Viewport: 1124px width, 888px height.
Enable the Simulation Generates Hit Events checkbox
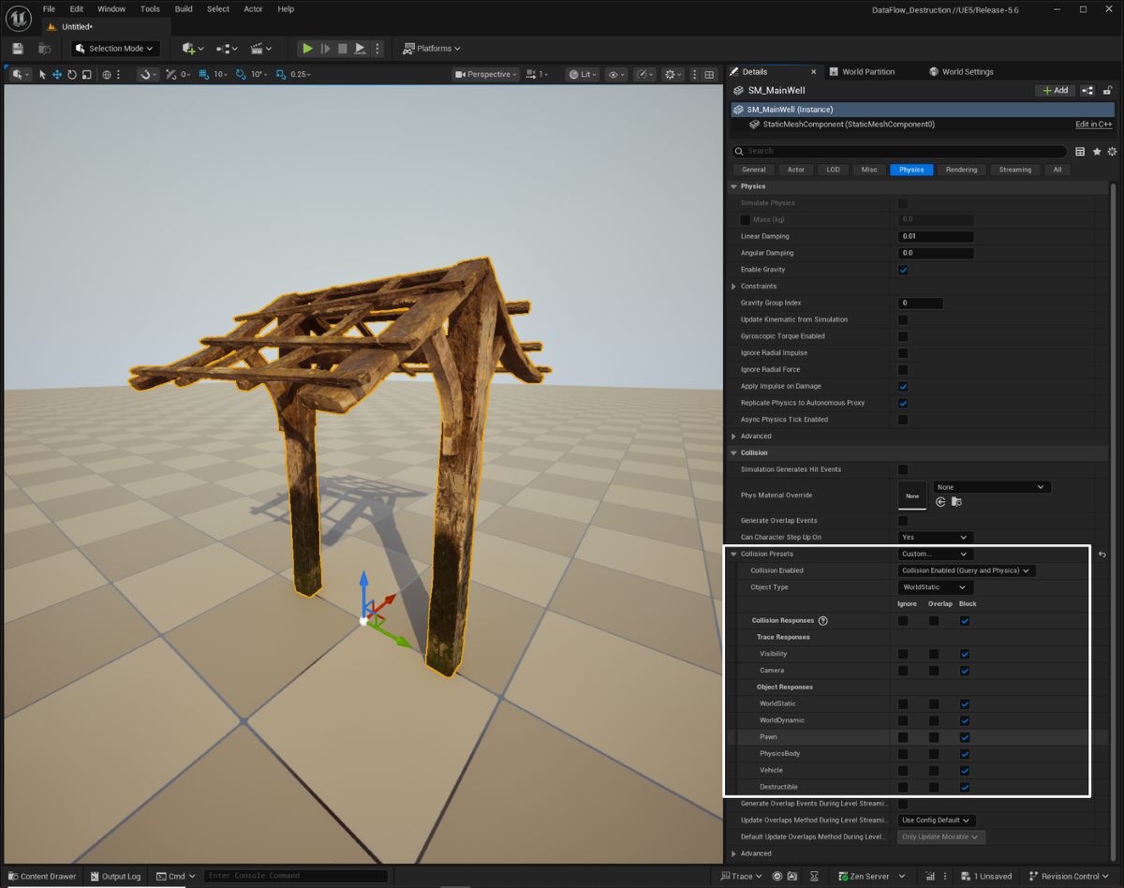click(x=903, y=469)
